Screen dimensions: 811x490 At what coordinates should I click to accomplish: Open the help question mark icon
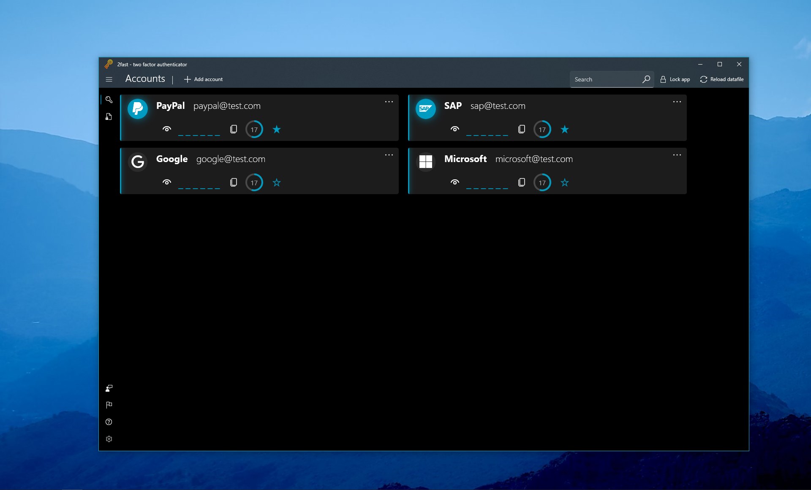[x=109, y=422]
